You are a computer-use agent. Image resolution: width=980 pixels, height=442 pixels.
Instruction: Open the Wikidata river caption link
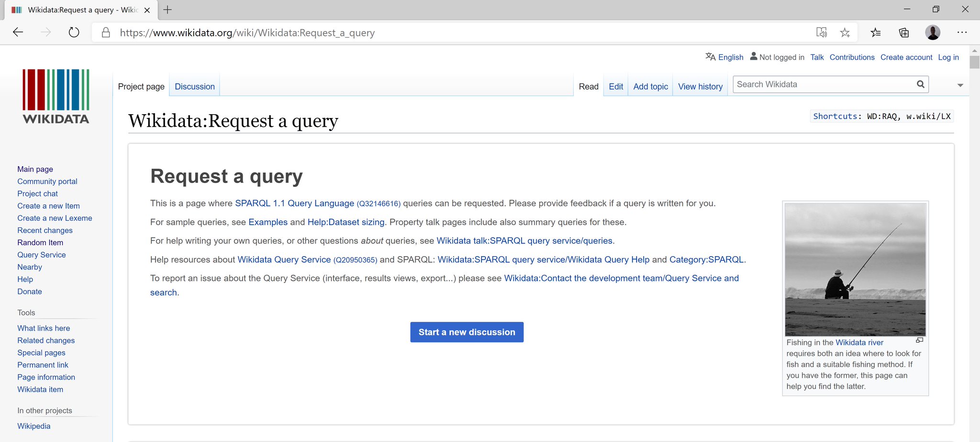[x=859, y=343]
